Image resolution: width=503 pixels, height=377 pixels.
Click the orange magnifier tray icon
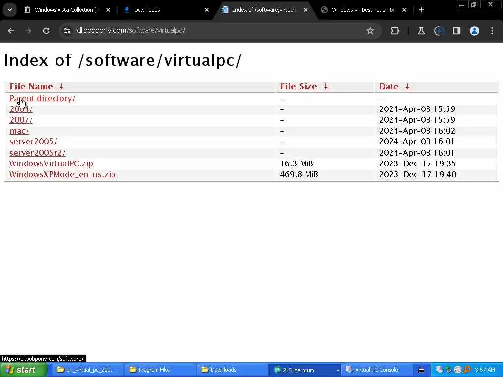click(467, 370)
